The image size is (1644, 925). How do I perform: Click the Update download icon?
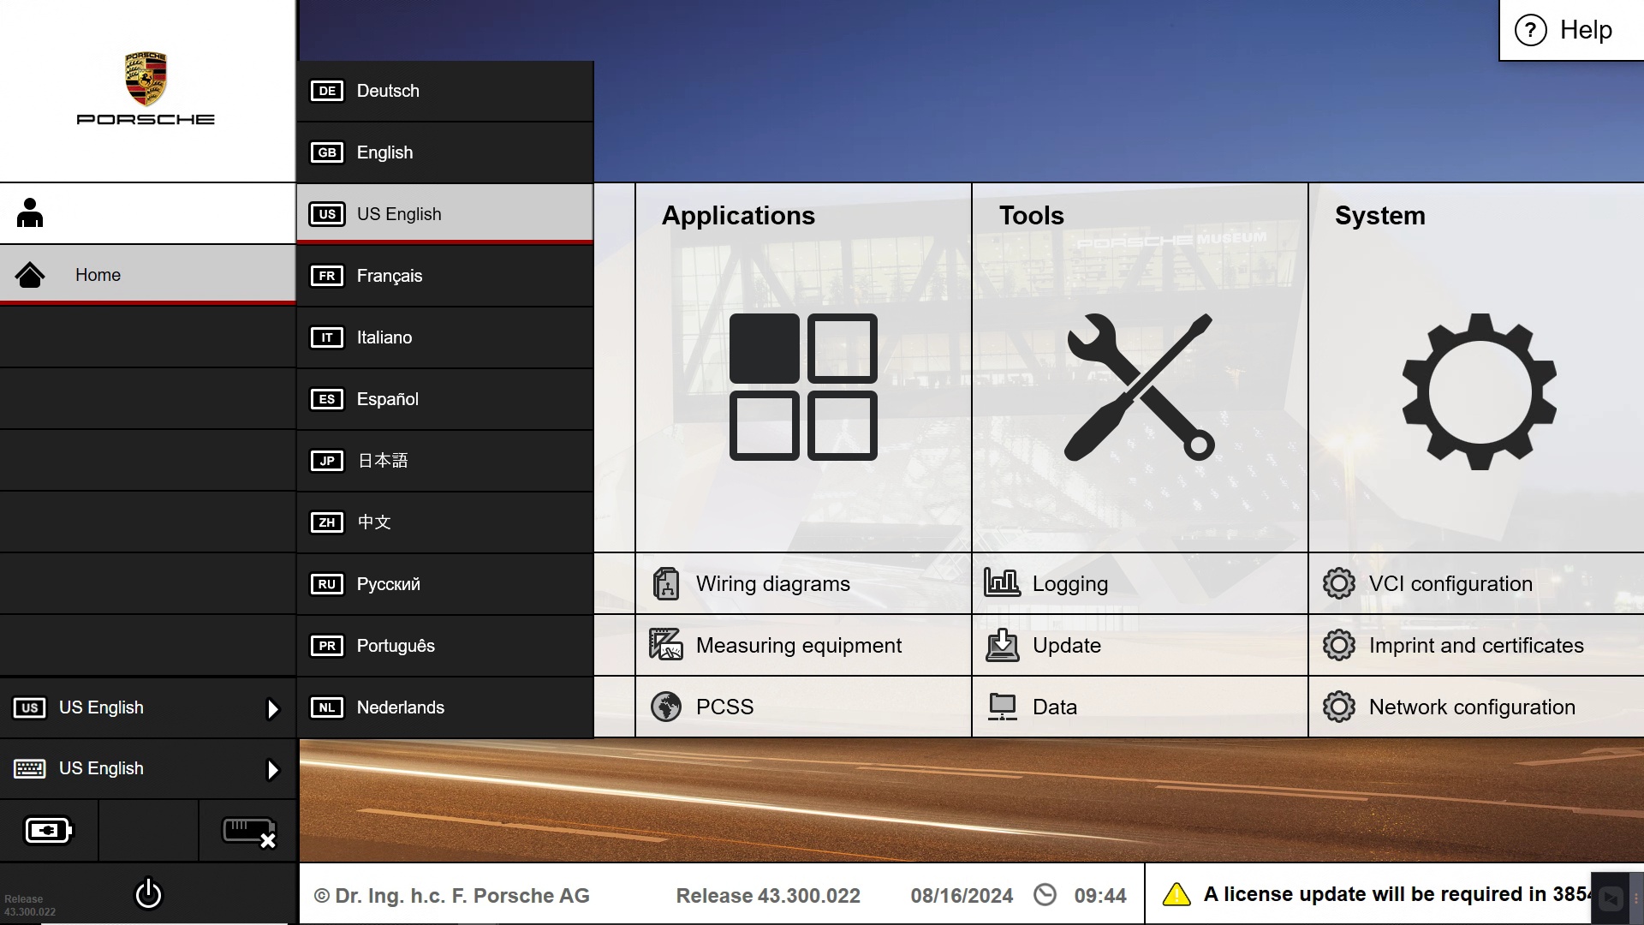(1003, 645)
